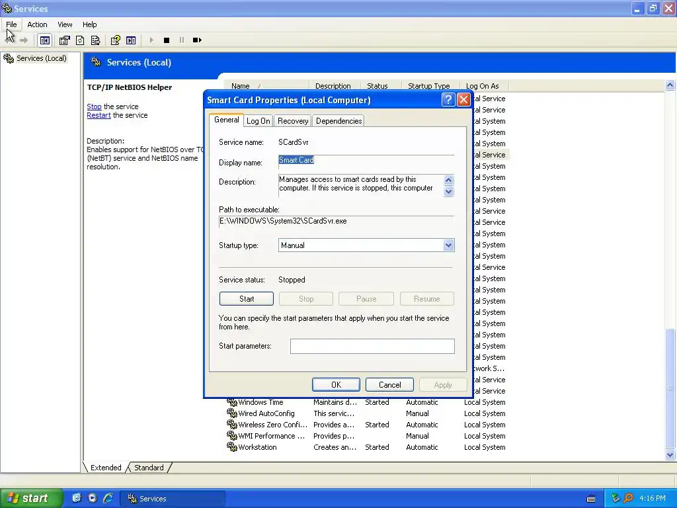Open the Startup type dropdown
677x508 pixels.
click(x=449, y=245)
